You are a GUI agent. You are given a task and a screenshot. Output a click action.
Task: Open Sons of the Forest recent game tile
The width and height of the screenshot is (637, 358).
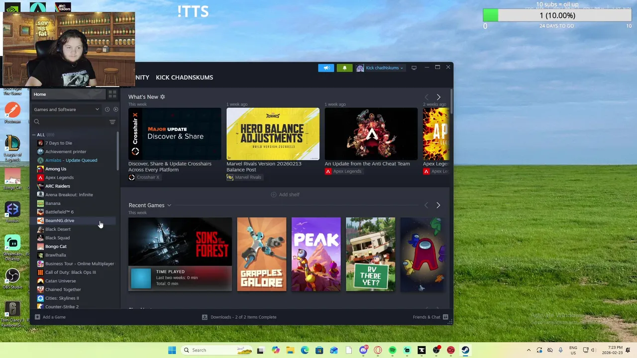(180, 254)
